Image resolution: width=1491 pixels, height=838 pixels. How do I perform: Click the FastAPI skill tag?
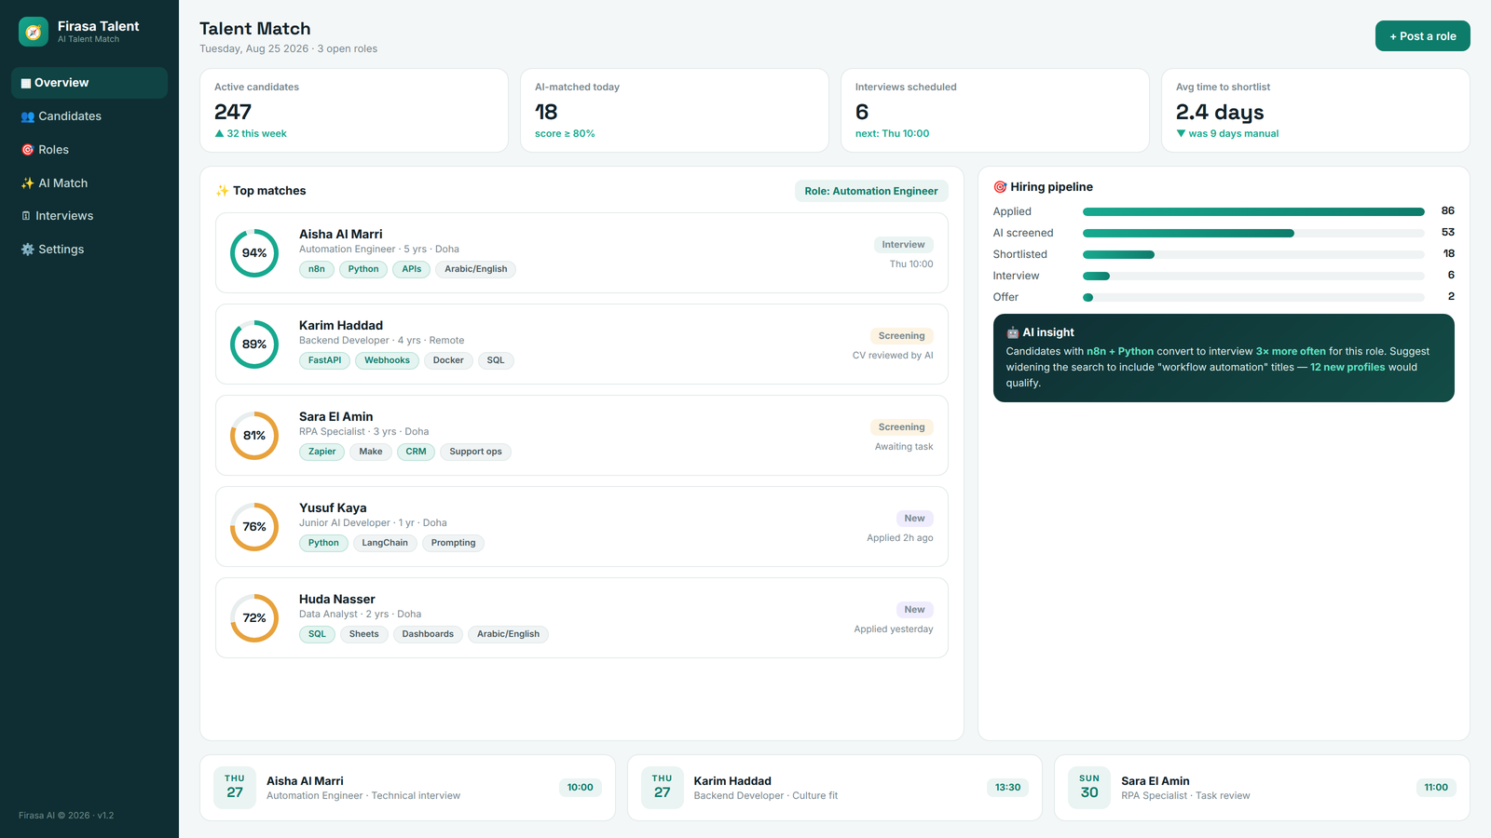coord(324,360)
